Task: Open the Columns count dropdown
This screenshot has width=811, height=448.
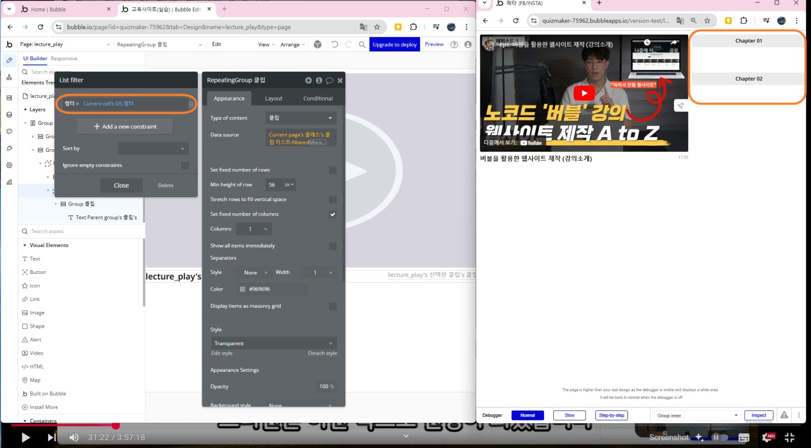Action: pyautogui.click(x=254, y=229)
